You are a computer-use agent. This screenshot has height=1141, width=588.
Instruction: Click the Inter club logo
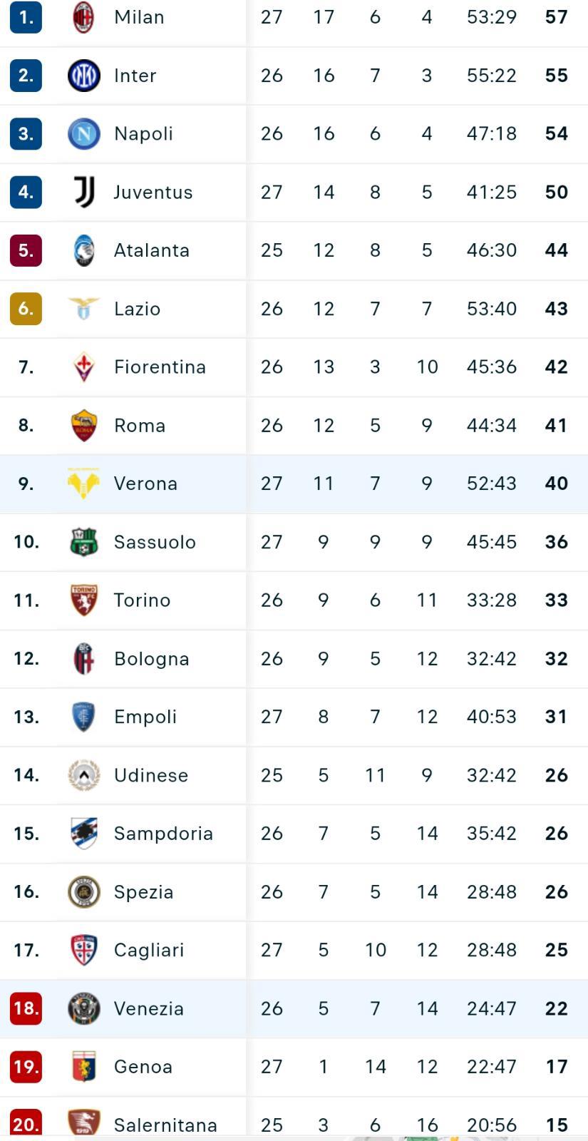pyautogui.click(x=83, y=76)
